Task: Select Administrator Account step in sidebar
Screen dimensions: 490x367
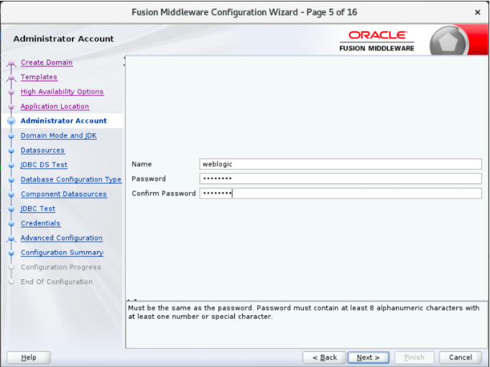Action: pyautogui.click(x=63, y=121)
